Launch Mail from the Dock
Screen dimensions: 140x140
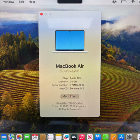tap(4, 137)
